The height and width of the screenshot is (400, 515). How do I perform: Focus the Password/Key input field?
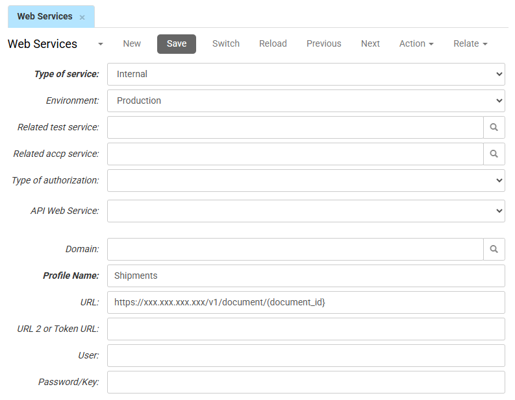(x=306, y=382)
